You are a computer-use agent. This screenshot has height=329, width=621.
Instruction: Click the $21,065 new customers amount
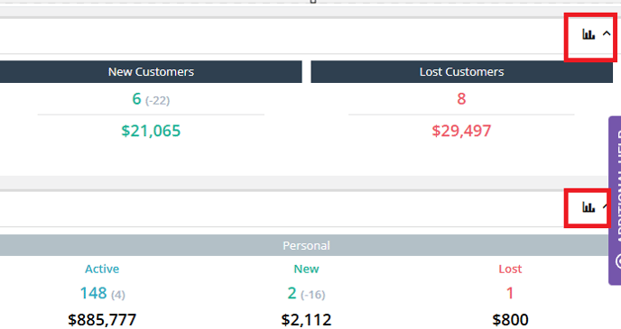pyautogui.click(x=151, y=131)
